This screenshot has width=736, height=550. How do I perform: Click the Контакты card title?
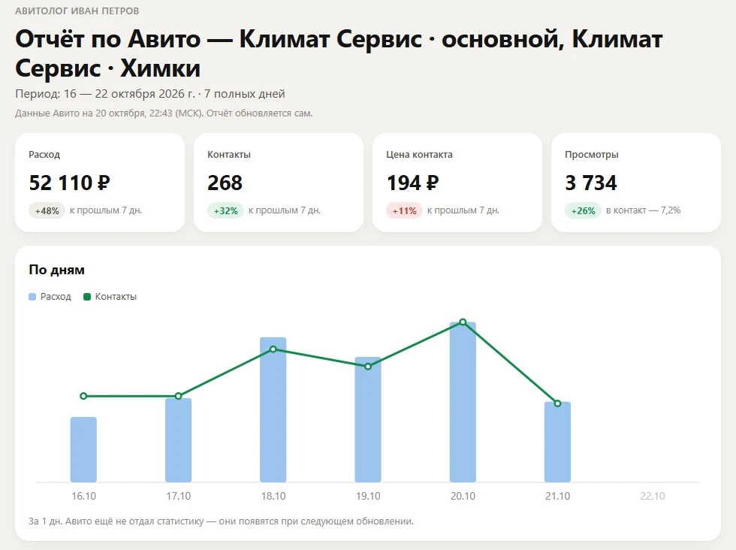coord(229,155)
